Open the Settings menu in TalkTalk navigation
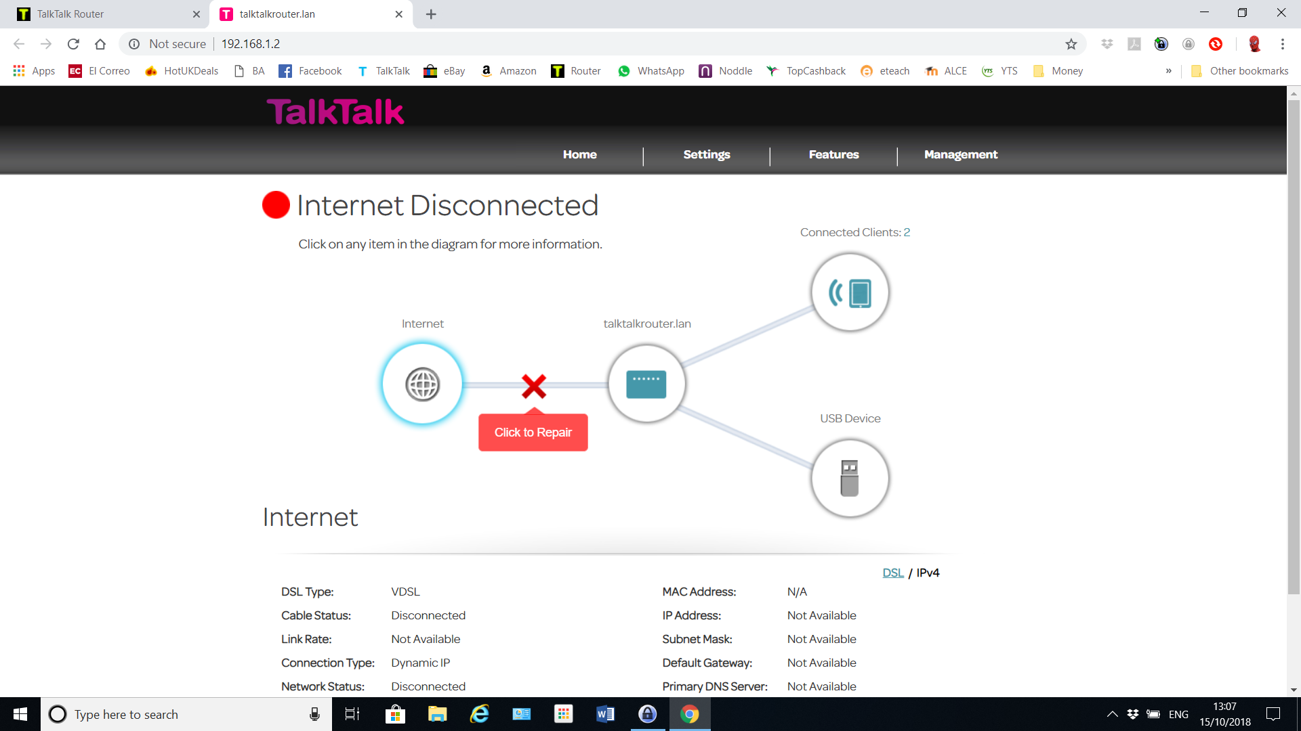Image resolution: width=1301 pixels, height=731 pixels. pos(707,154)
